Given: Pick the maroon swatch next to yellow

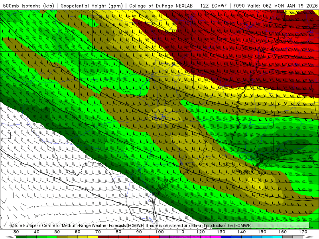Looking at the screenshot, I should point(103,237).
